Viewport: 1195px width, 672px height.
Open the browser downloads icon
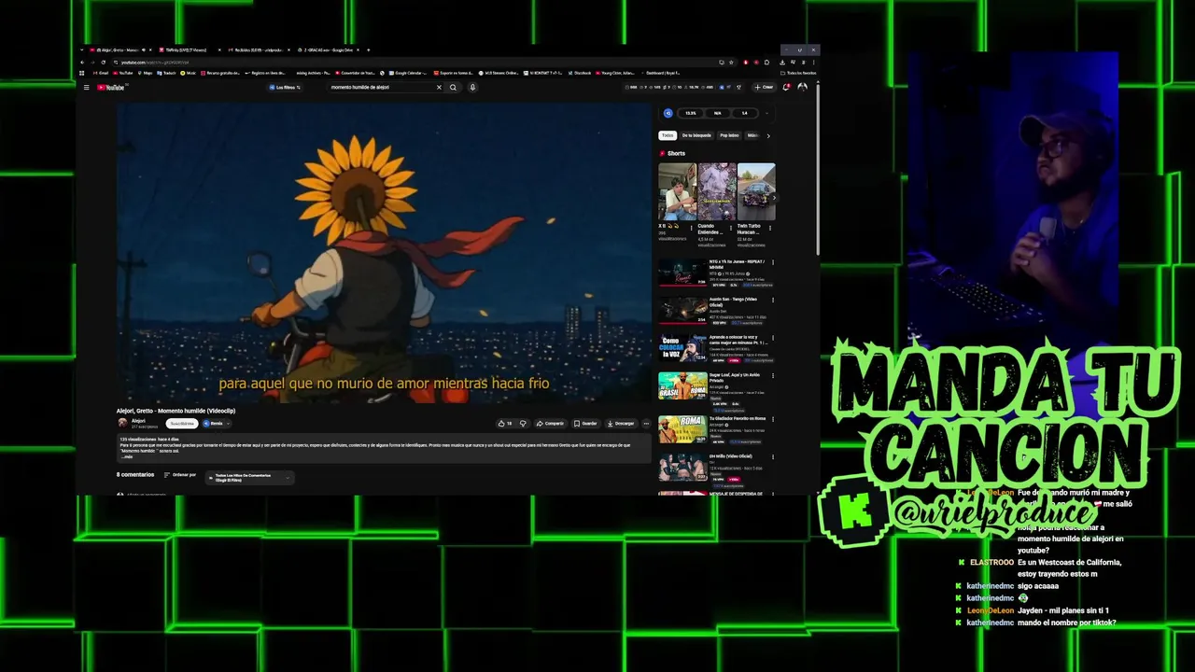coord(780,63)
